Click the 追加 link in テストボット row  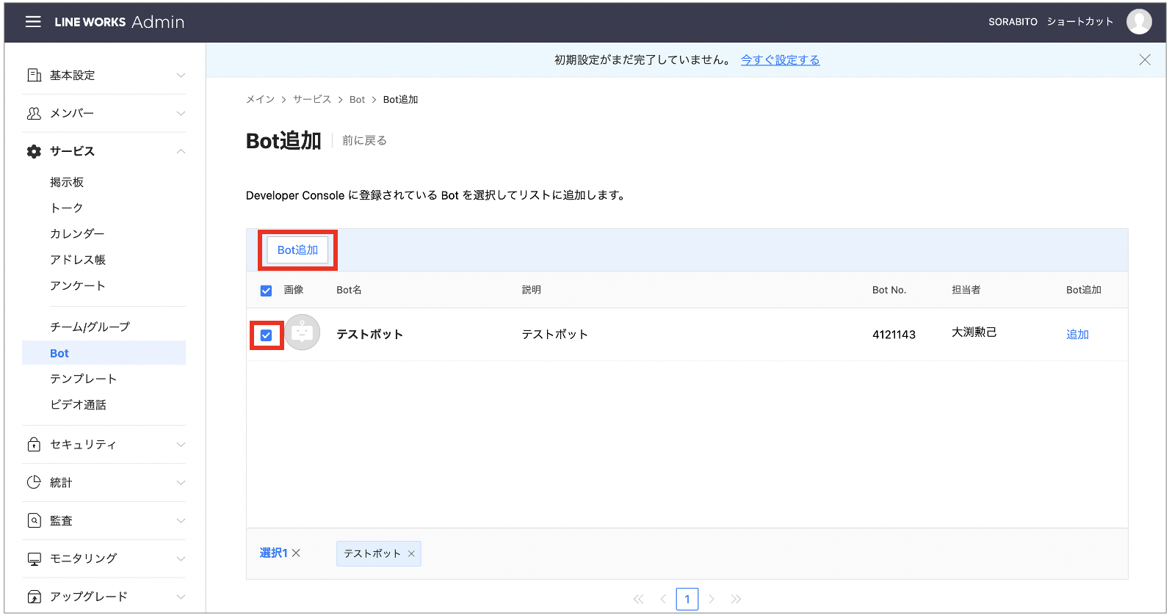1076,335
